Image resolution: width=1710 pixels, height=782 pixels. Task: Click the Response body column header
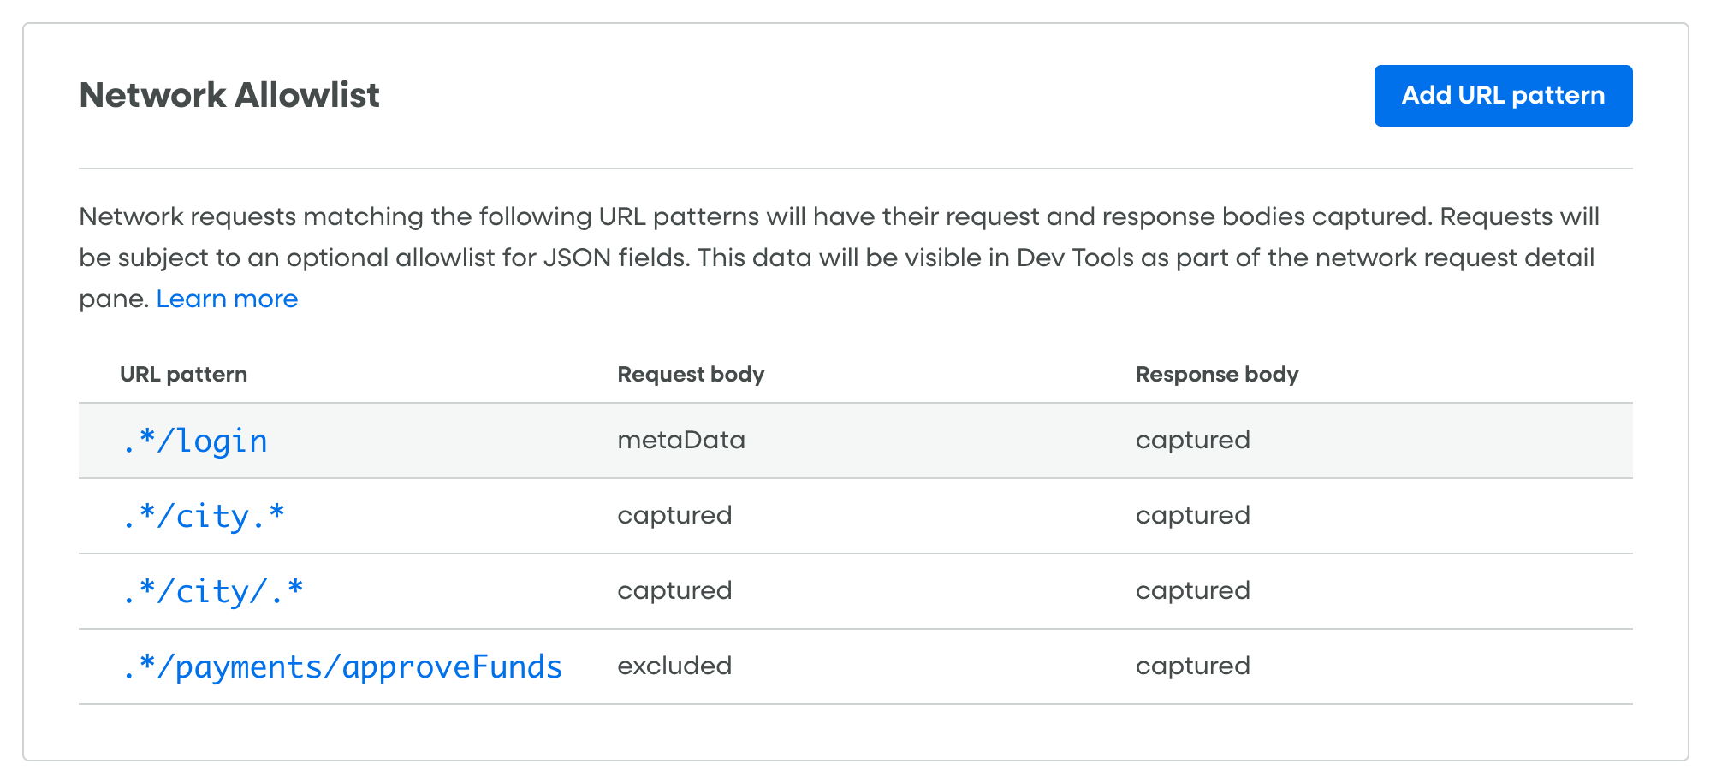1216,374
